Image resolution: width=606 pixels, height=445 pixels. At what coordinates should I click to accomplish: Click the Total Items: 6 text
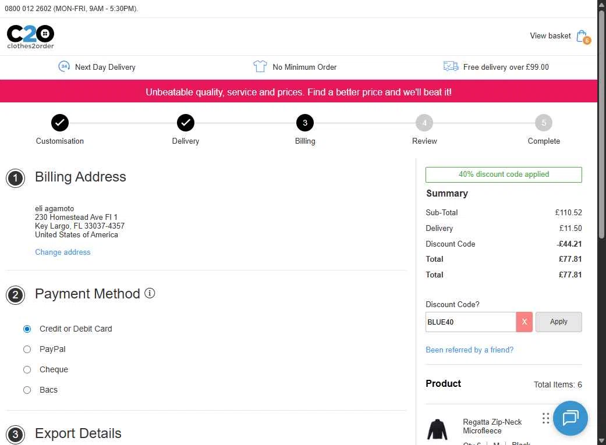[x=558, y=385]
